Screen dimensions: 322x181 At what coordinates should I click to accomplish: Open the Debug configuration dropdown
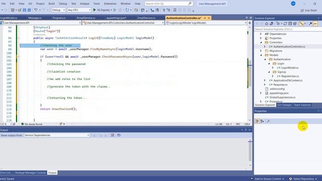tap(58, 10)
